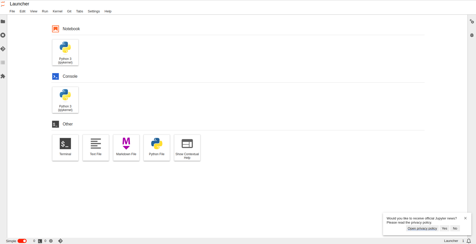This screenshot has width=476, height=244.
Task: Click Yes on Jupyter news prompt
Action: point(444,228)
